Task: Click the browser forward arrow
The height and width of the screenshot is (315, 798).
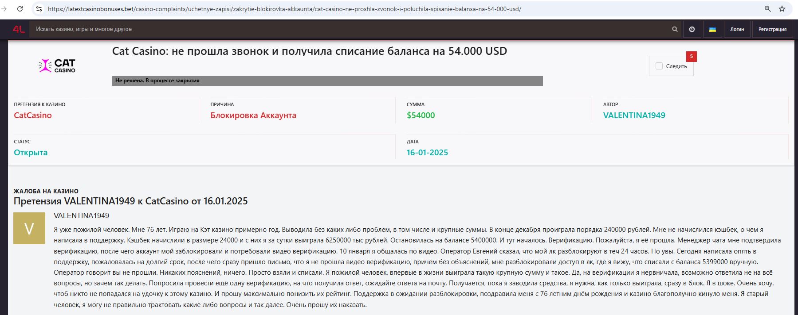Action: [x=4, y=9]
